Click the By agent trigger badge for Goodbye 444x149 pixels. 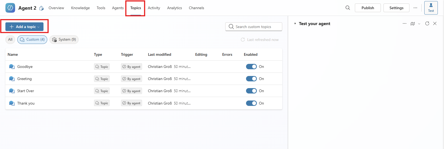(132, 67)
